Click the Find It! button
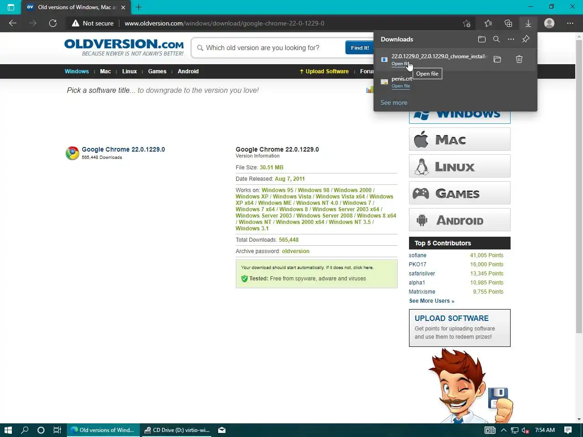The image size is (583, 437). point(360,48)
